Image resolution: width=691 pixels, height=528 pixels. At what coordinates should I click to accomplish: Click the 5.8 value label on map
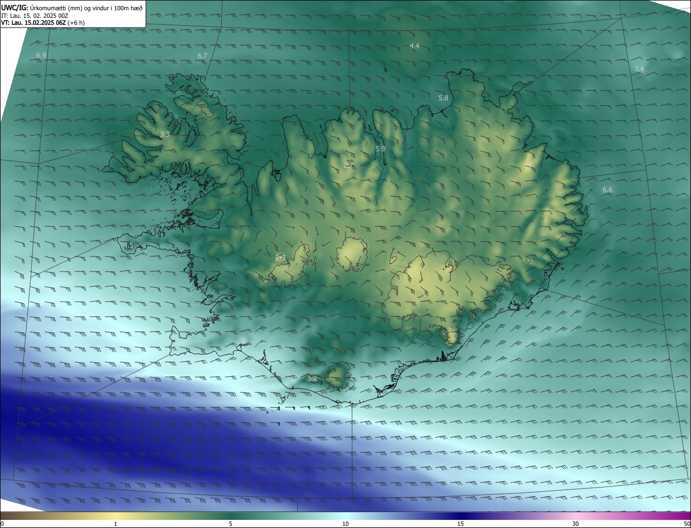pos(443,98)
